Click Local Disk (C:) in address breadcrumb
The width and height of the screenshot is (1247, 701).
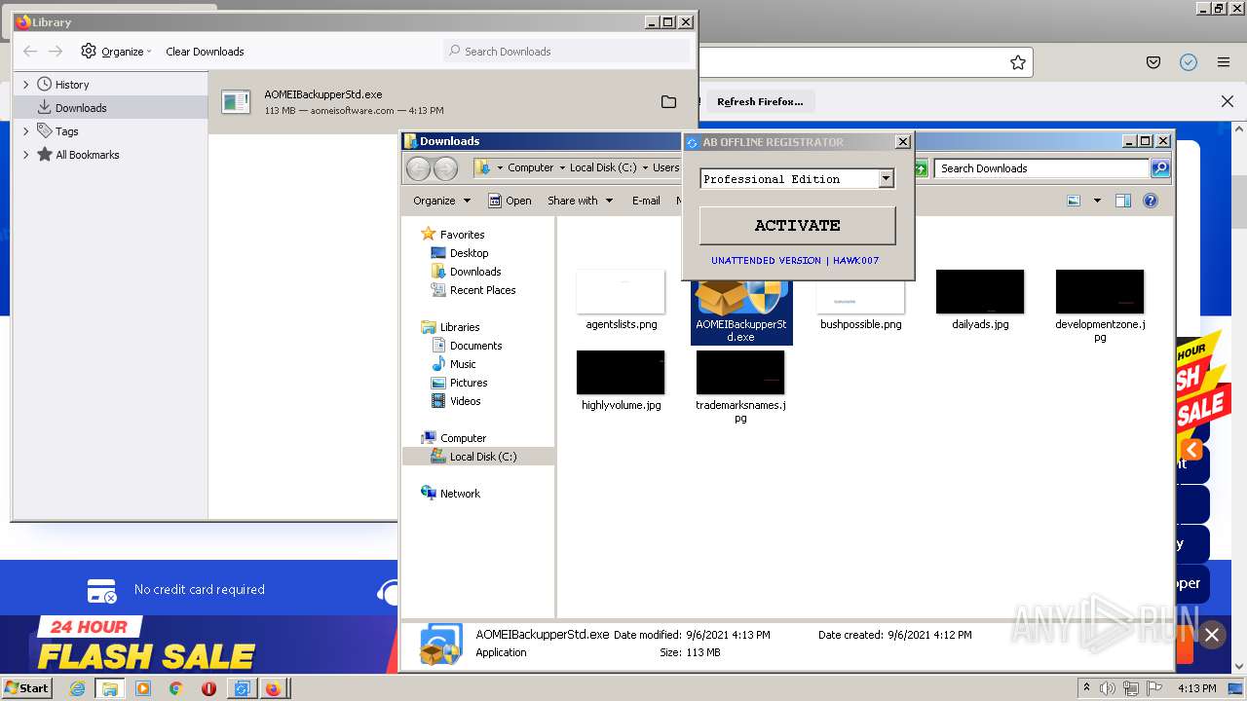click(x=604, y=167)
